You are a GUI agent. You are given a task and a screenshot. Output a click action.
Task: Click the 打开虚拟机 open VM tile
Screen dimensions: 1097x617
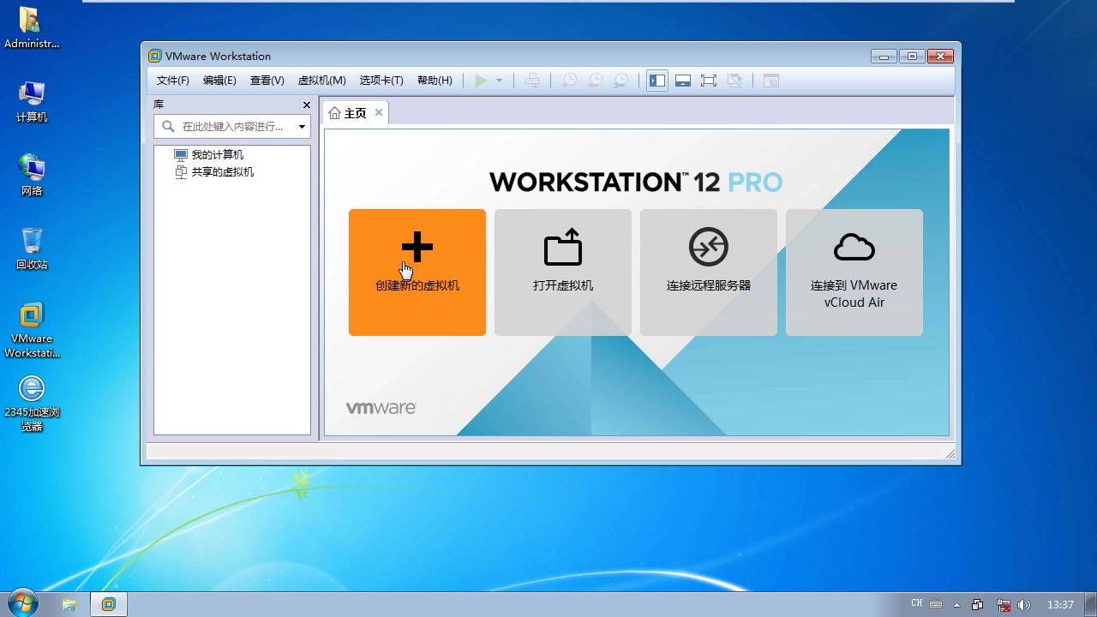563,273
